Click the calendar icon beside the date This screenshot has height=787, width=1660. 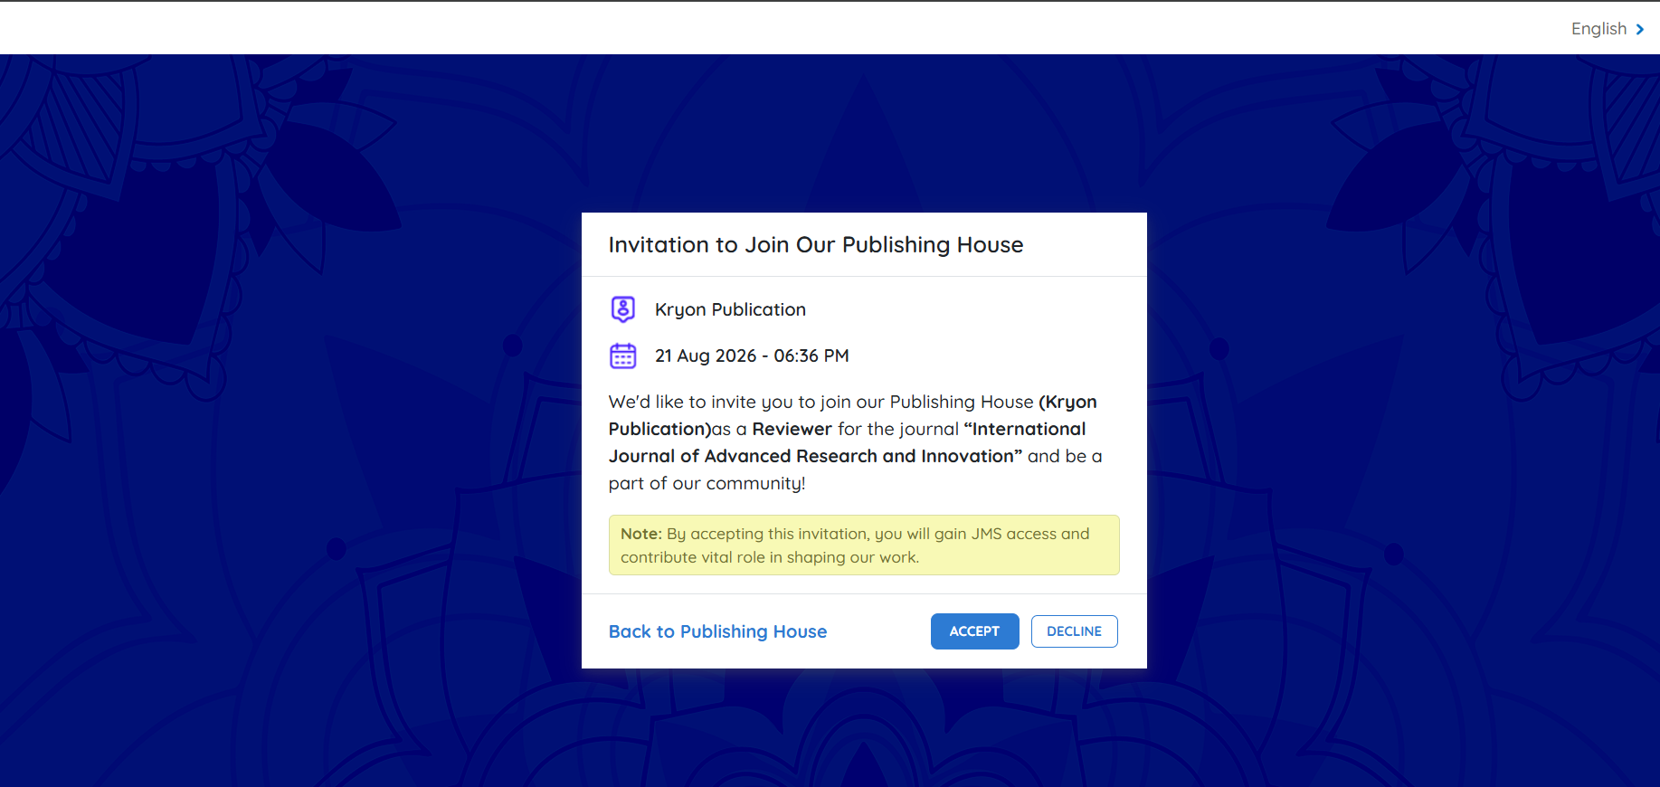click(x=623, y=356)
